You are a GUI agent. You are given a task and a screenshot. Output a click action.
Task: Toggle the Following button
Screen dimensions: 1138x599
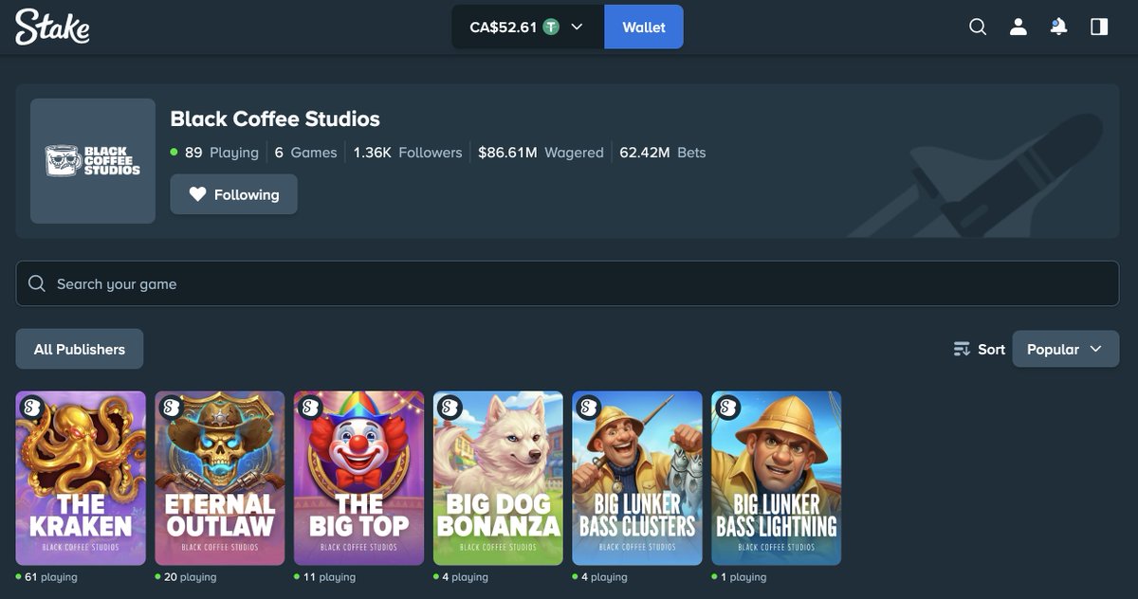point(233,194)
